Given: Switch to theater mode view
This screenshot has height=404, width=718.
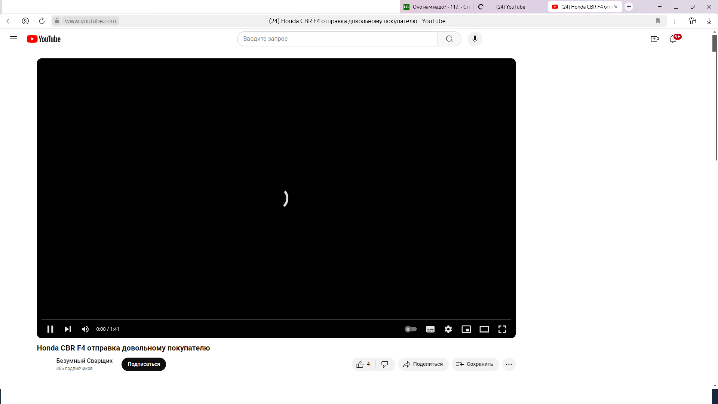Looking at the screenshot, I should [x=484, y=329].
